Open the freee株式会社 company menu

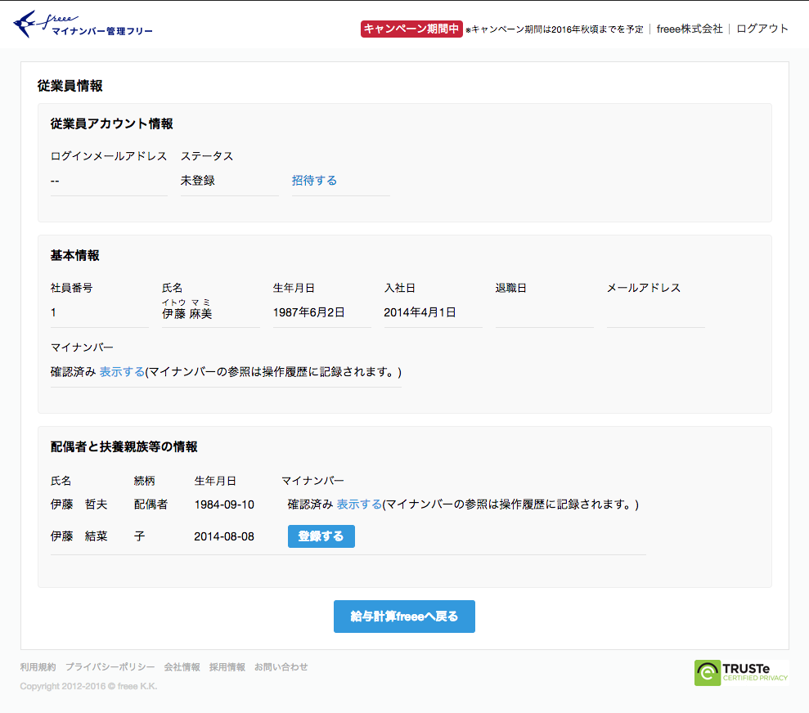pyautogui.click(x=690, y=29)
